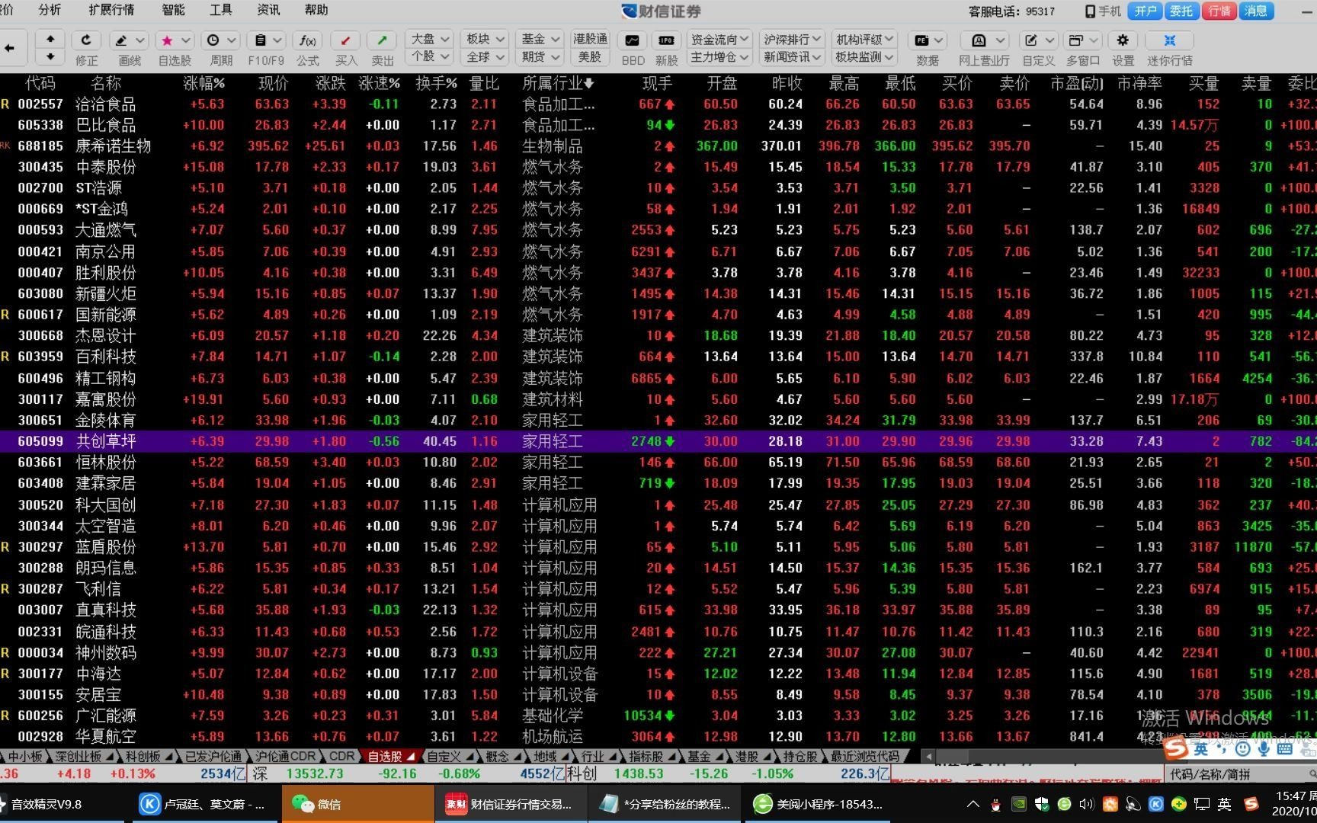Viewport: 1317px width, 823px height.
Task: Click the 周期 clock icon
Action: point(213,40)
